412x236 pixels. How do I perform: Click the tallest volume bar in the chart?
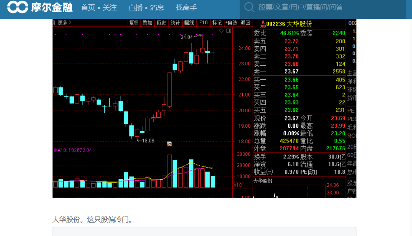click(x=170, y=171)
